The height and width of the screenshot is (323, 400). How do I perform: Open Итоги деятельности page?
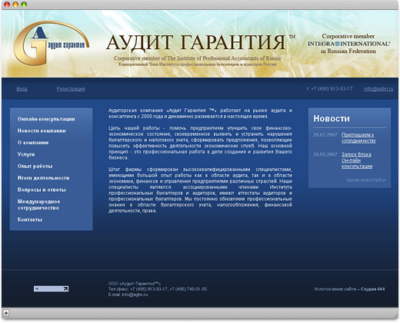pos(43,178)
